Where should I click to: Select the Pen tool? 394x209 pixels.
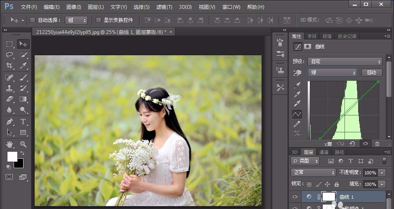[9, 122]
